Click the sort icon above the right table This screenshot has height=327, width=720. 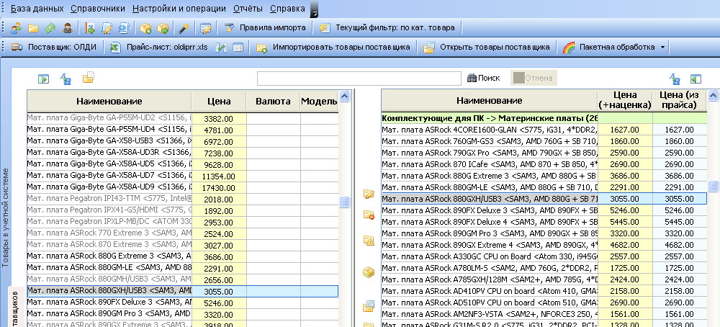[x=674, y=79]
